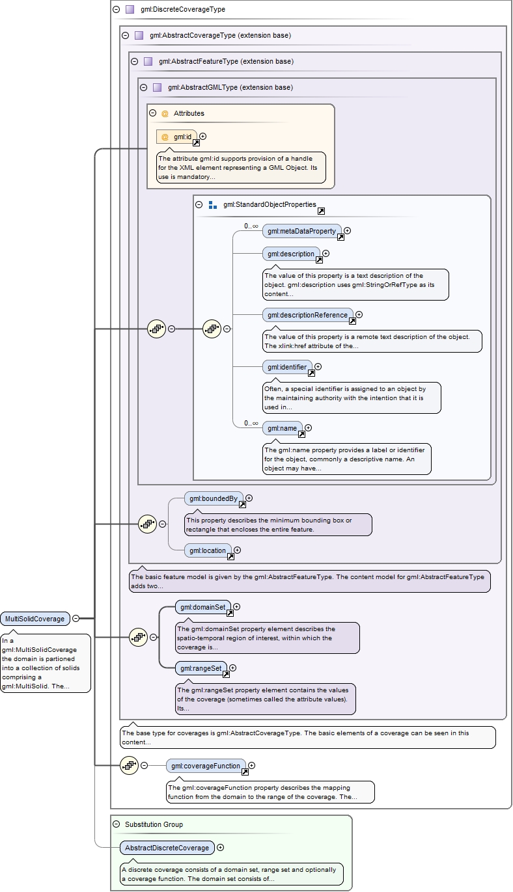Follow gml:metaDataProperty reference arrow
Screen dimensions: 513x892
pyautogui.click(x=340, y=237)
